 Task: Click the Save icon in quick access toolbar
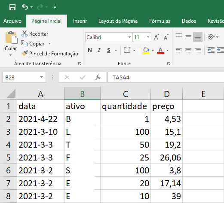point(12,7)
